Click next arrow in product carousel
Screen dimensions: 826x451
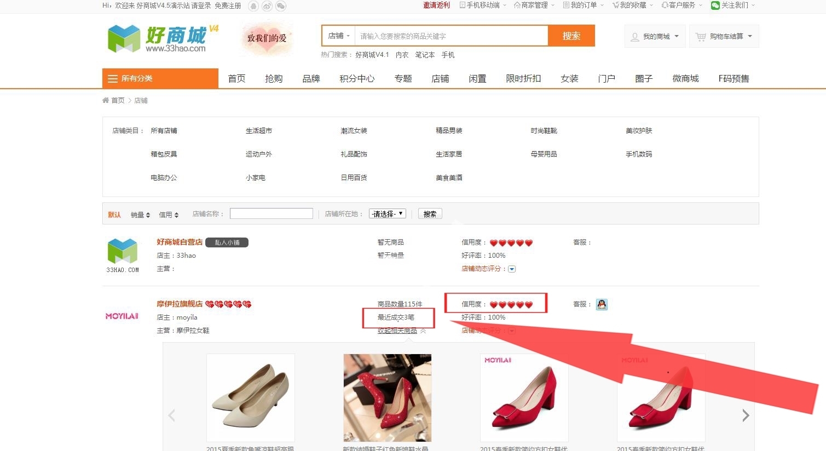(746, 415)
